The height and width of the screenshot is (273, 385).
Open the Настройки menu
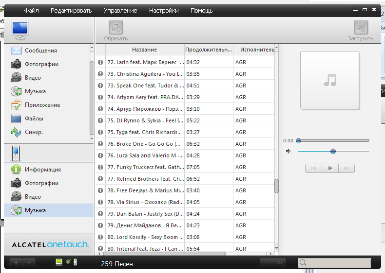click(x=164, y=11)
